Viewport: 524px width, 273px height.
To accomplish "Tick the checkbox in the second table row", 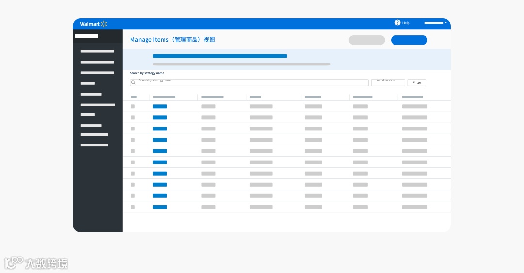I will 132,118.
